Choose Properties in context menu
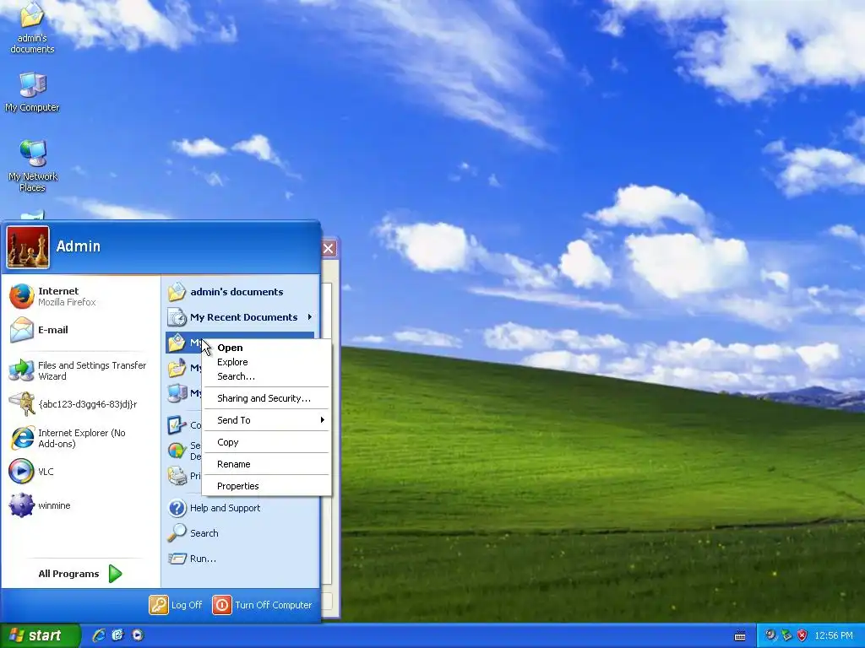 pos(266,486)
